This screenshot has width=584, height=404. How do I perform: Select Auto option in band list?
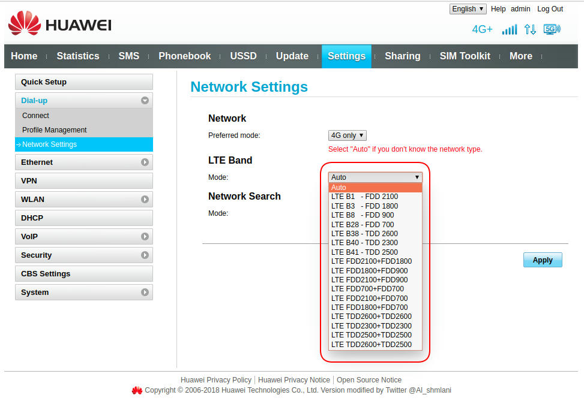pyautogui.click(x=375, y=188)
